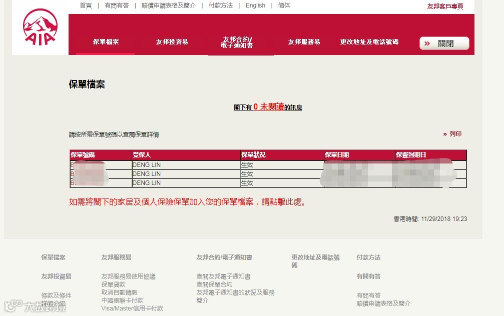Click the 保單檔案 page heading
504x316 pixels.
point(87,84)
